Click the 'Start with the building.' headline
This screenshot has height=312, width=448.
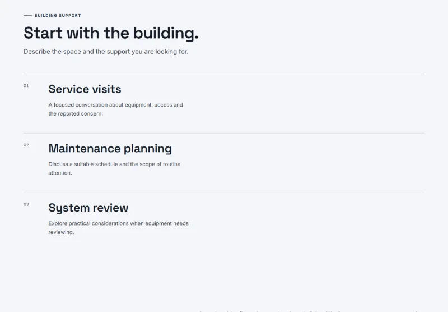tap(111, 33)
